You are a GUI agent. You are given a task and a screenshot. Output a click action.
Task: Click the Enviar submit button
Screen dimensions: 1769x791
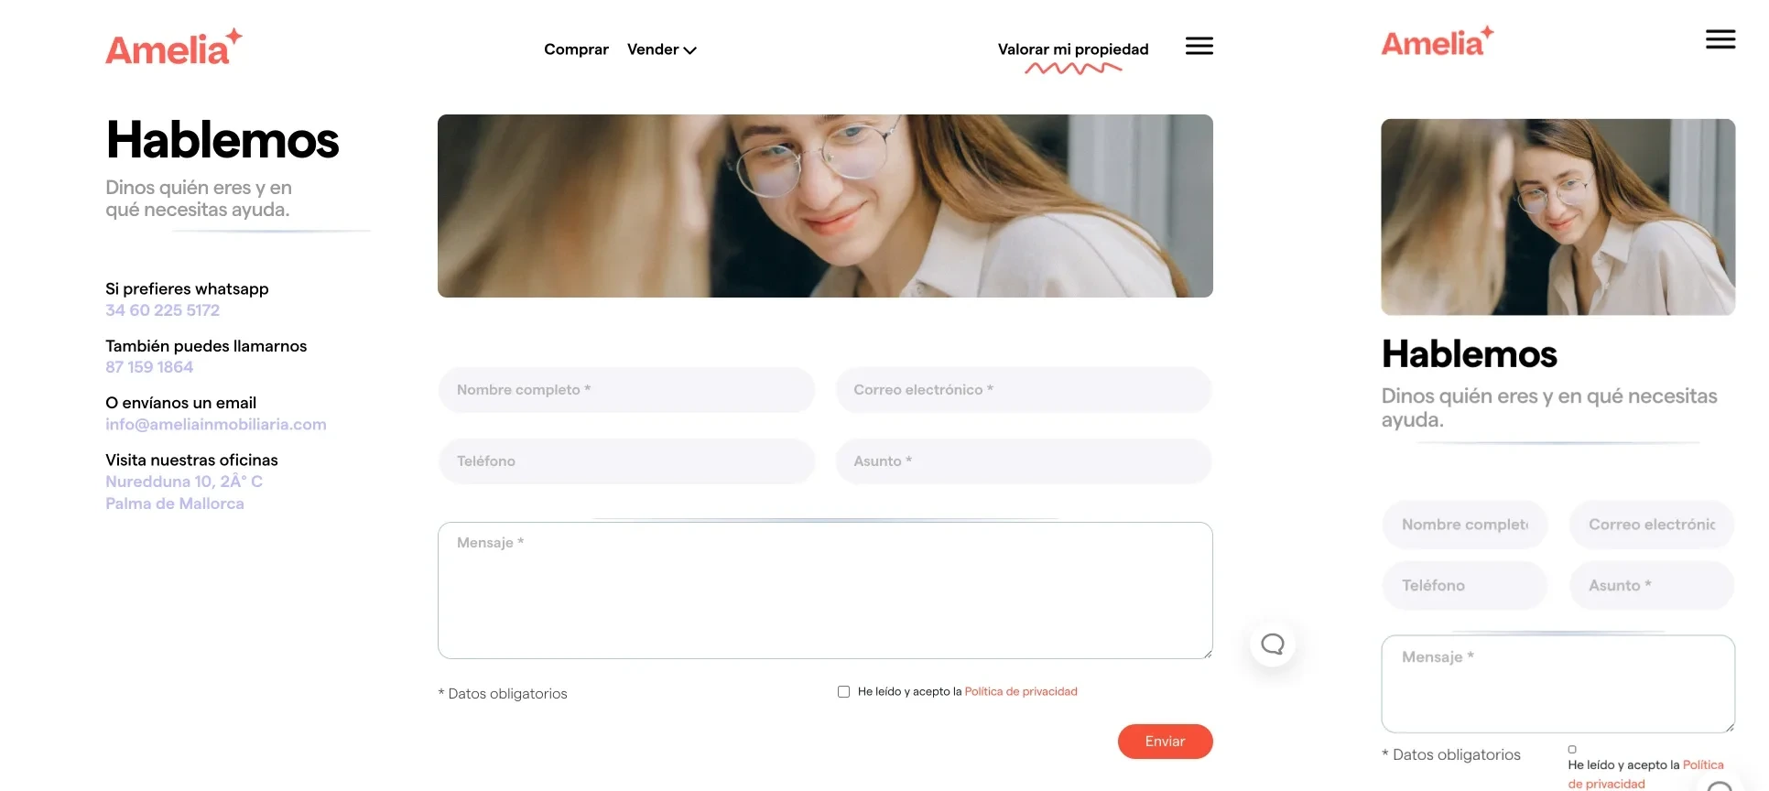1165,742
